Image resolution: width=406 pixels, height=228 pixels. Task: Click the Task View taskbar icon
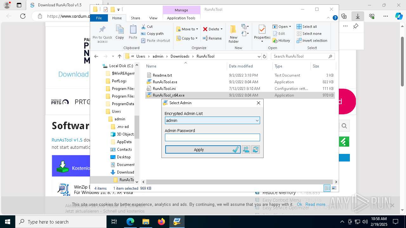[114, 222]
